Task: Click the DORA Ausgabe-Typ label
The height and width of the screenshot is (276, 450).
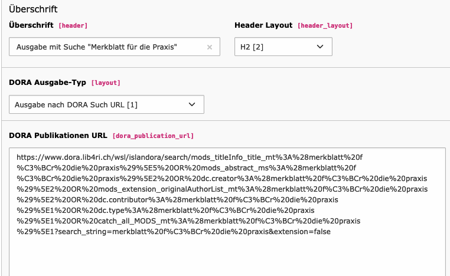Action: coord(47,83)
